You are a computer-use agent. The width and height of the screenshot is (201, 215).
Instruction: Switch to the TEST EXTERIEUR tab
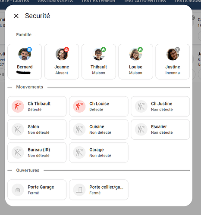(x=98, y=1)
